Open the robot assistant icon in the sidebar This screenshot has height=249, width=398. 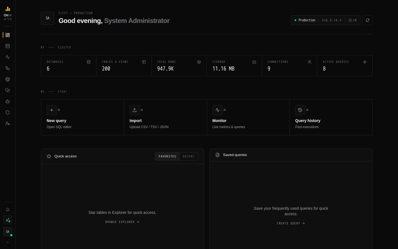point(8,102)
